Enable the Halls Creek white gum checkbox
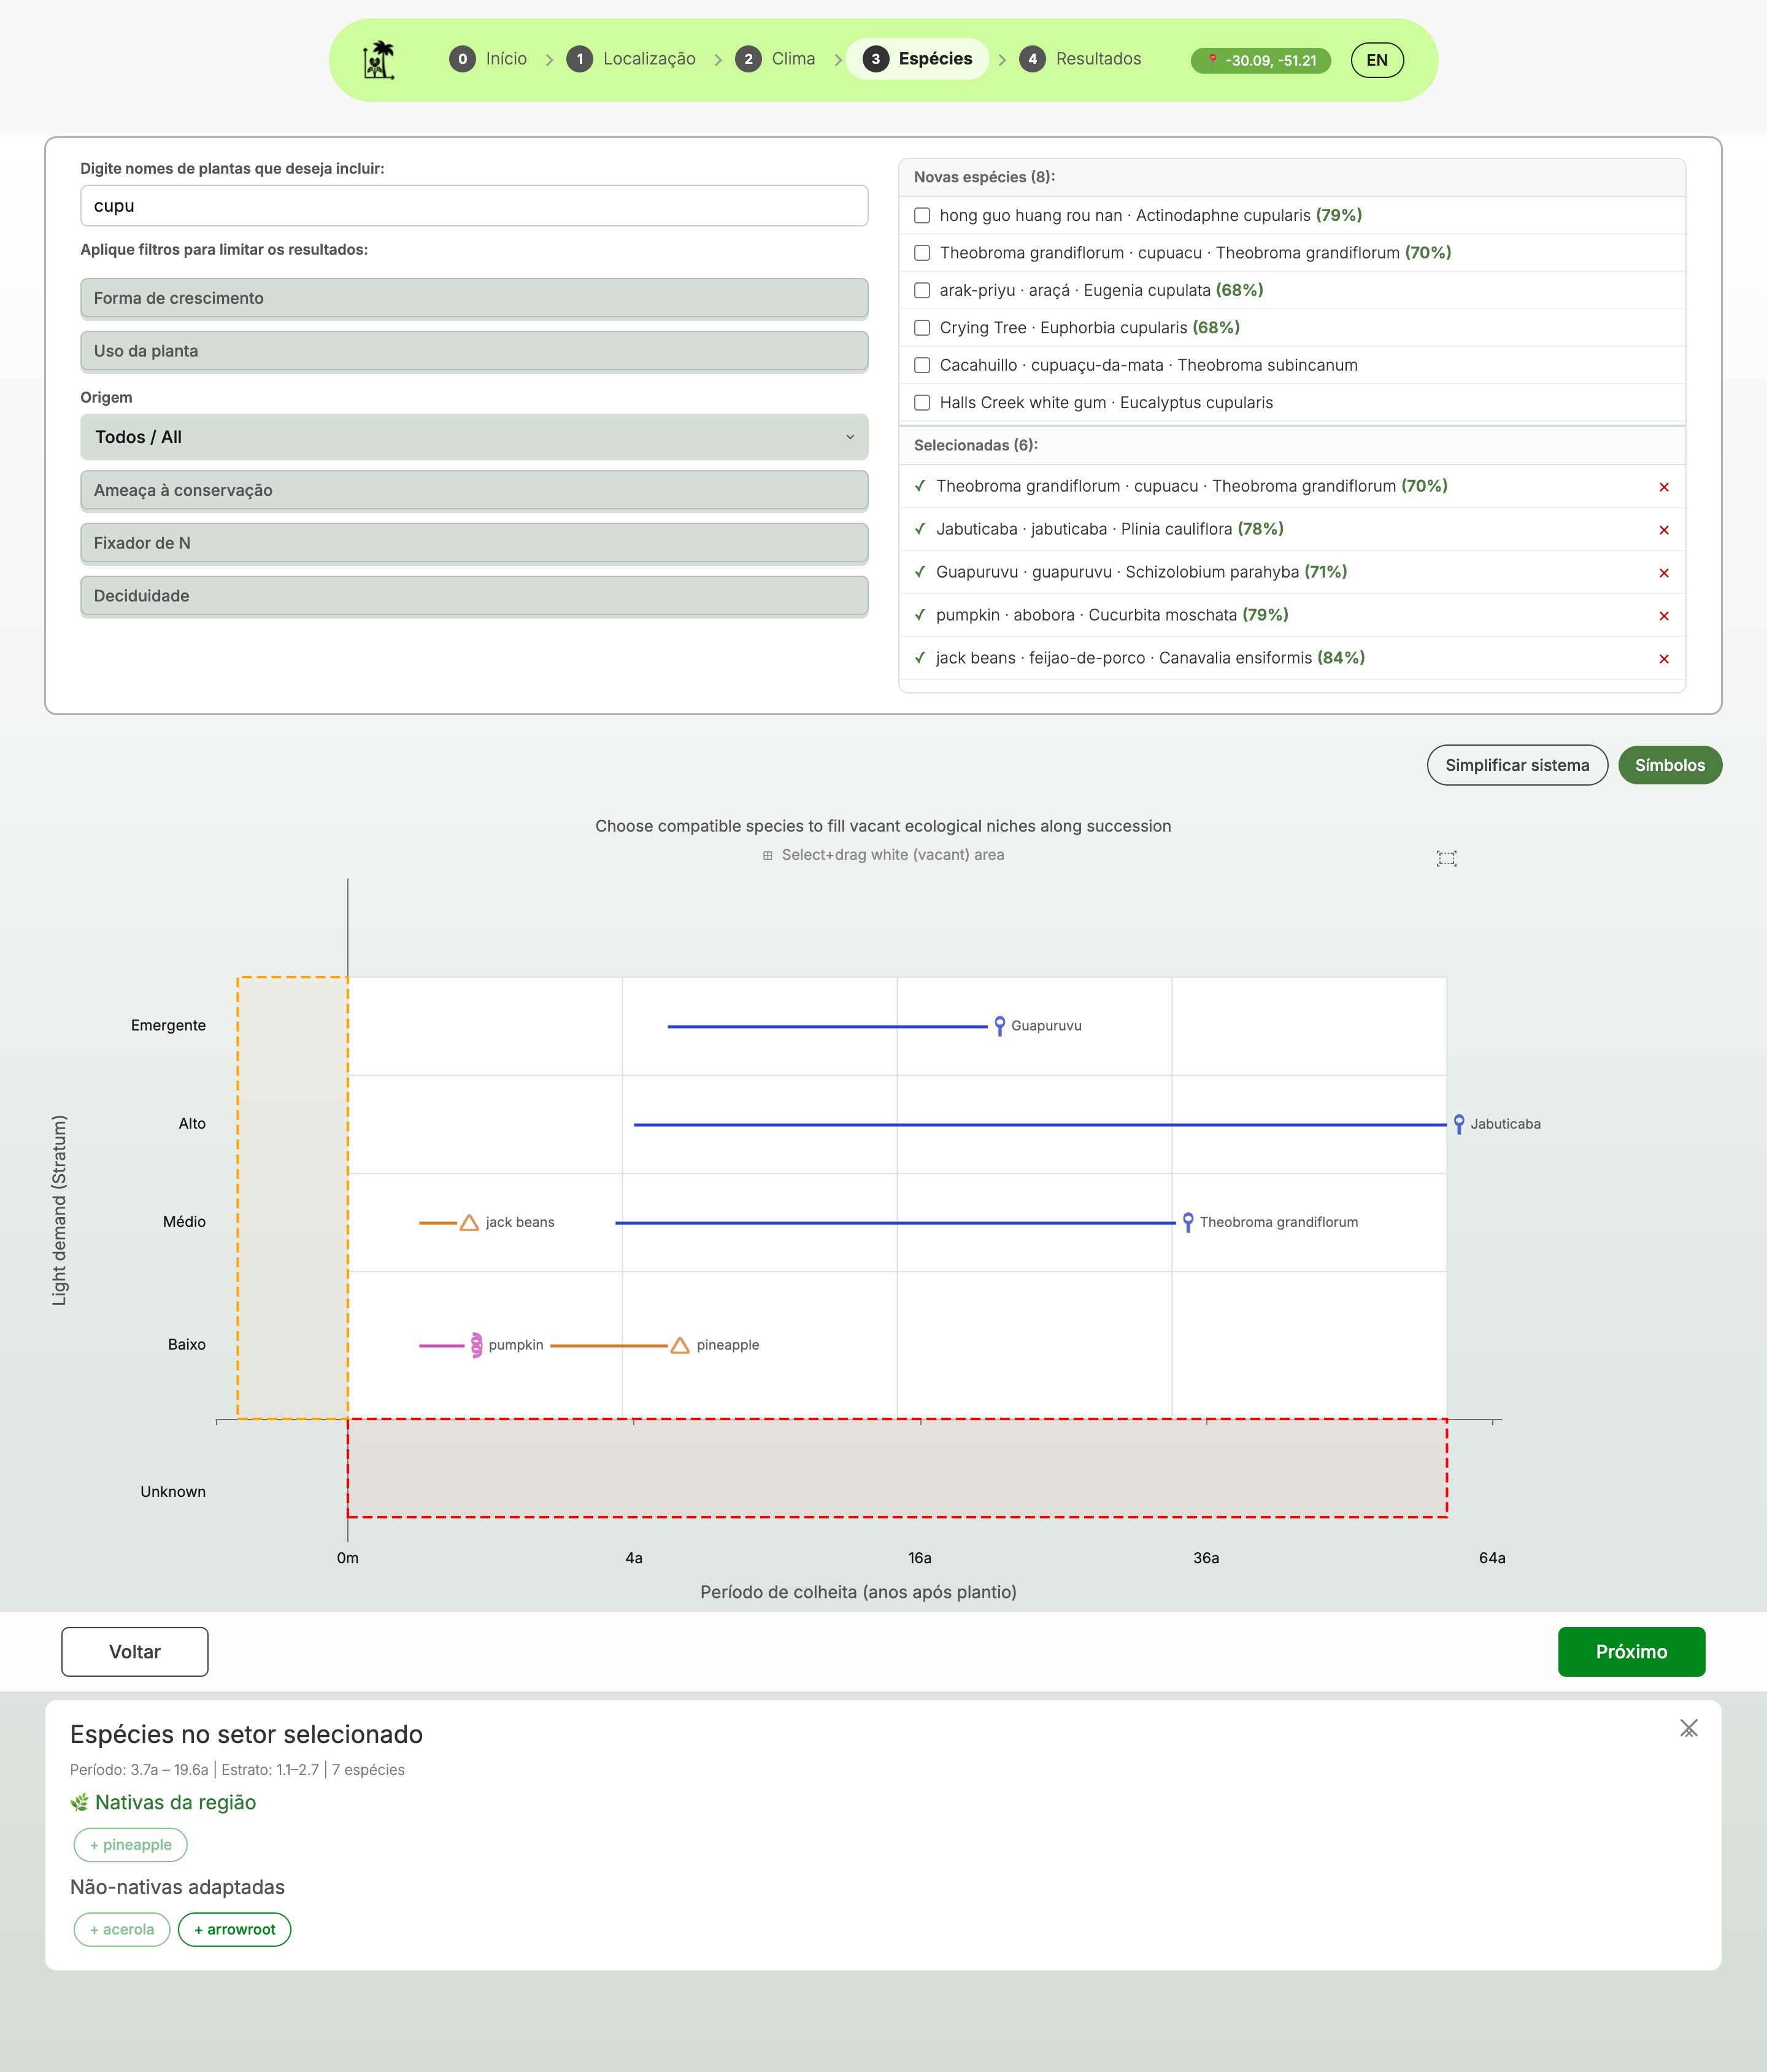Image resolution: width=1767 pixels, height=2072 pixels. (922, 403)
